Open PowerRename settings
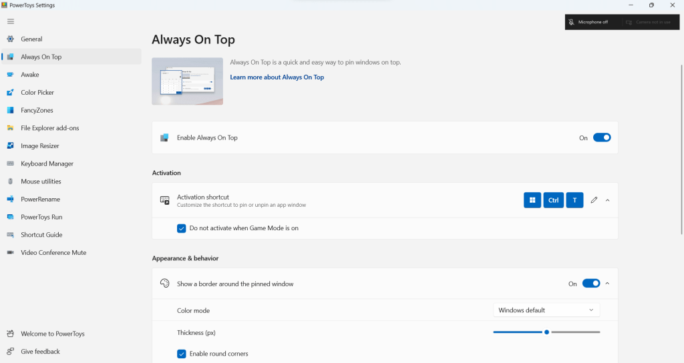The width and height of the screenshot is (684, 363). click(x=71, y=199)
